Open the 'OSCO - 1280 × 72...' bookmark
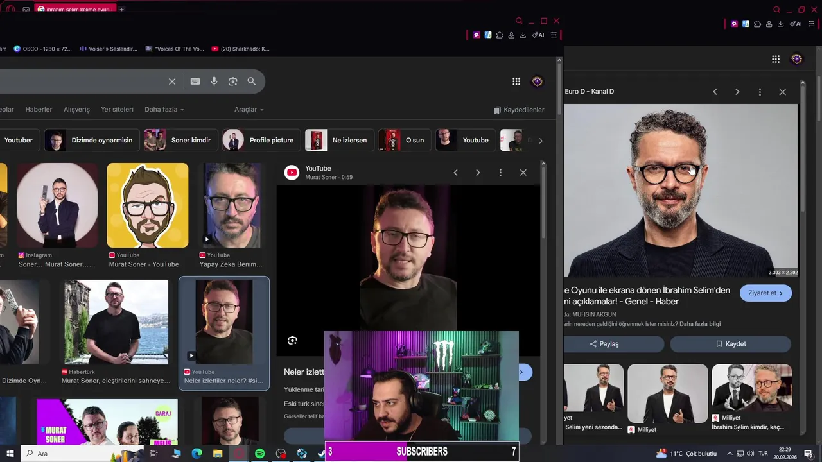Screen dimensions: 822x462 42,49
